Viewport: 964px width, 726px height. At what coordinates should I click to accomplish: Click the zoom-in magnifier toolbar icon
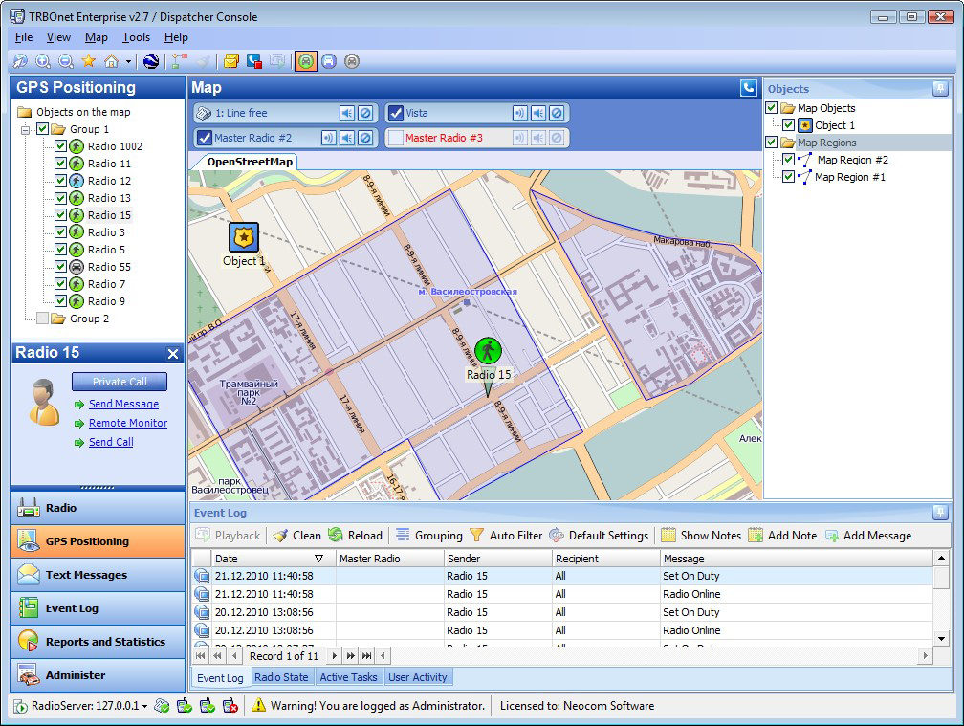[43, 61]
